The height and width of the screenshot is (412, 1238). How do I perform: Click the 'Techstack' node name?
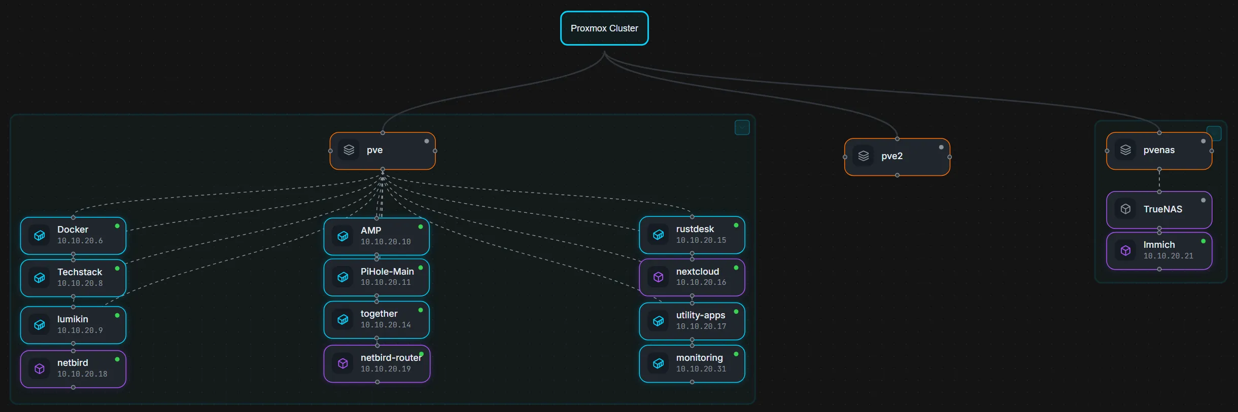click(80, 272)
